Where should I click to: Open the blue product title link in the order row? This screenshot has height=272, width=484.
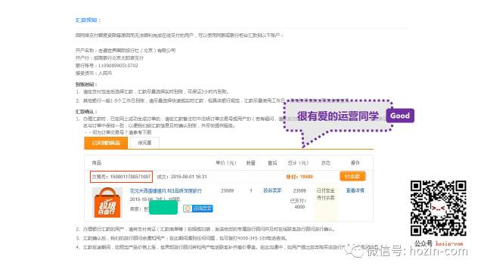[166, 191]
